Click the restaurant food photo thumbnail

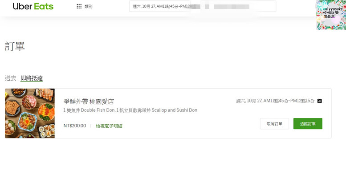tap(30, 113)
